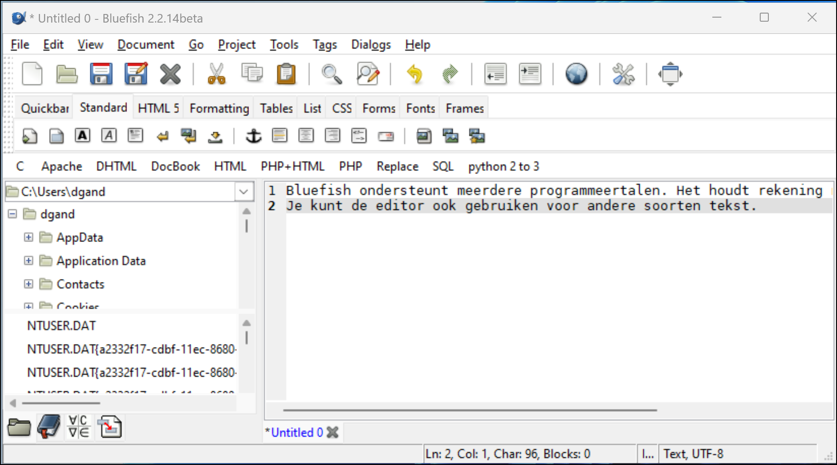Open the Dialogs menu
The image size is (837, 465).
[x=371, y=45]
